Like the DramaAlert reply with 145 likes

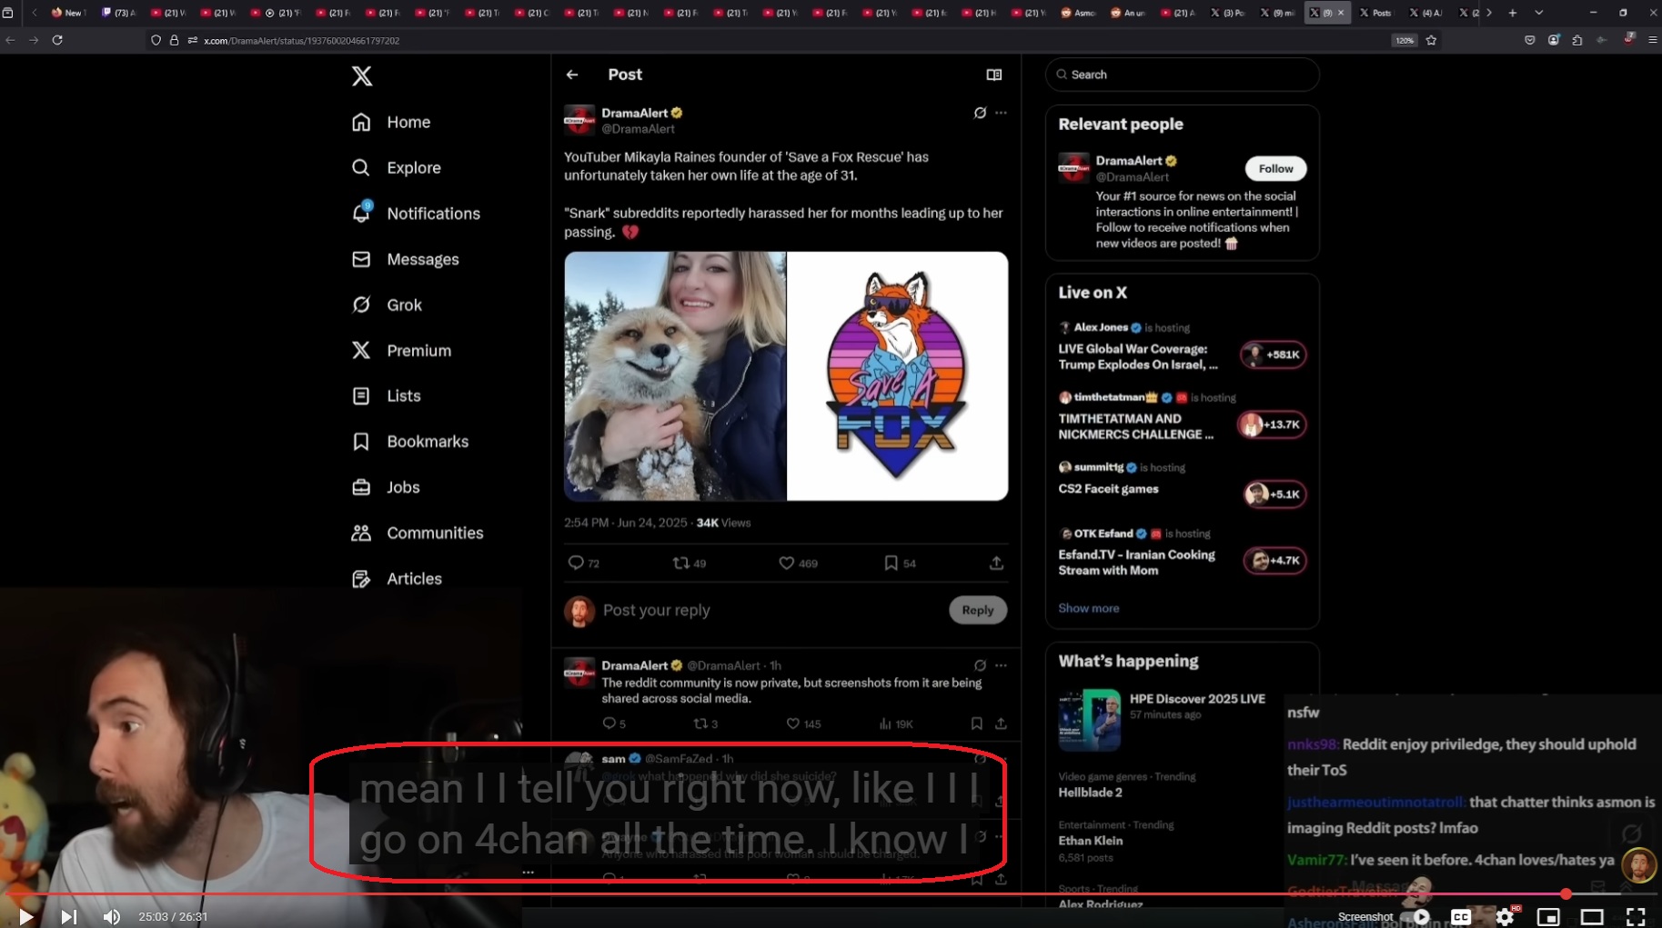(802, 723)
